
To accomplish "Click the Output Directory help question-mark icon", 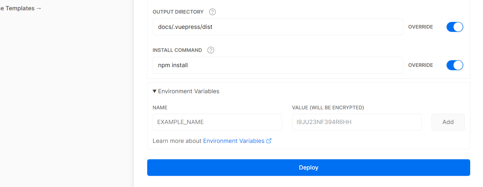I will pos(212,12).
